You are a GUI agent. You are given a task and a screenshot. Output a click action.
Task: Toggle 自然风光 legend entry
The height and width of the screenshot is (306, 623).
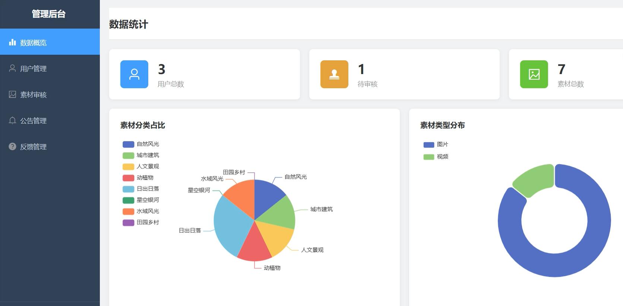click(141, 144)
